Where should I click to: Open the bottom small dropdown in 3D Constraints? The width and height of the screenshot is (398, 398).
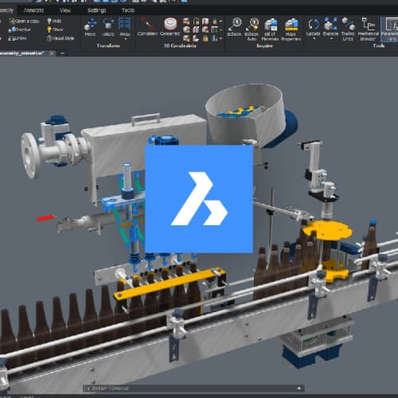220,39
